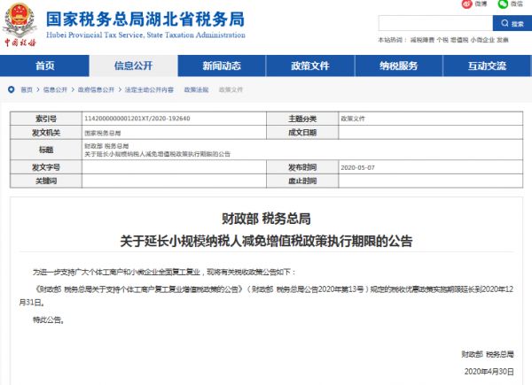Open 政府信息公开 breadcrumb link
This screenshot has width=532, height=385.
(96, 90)
